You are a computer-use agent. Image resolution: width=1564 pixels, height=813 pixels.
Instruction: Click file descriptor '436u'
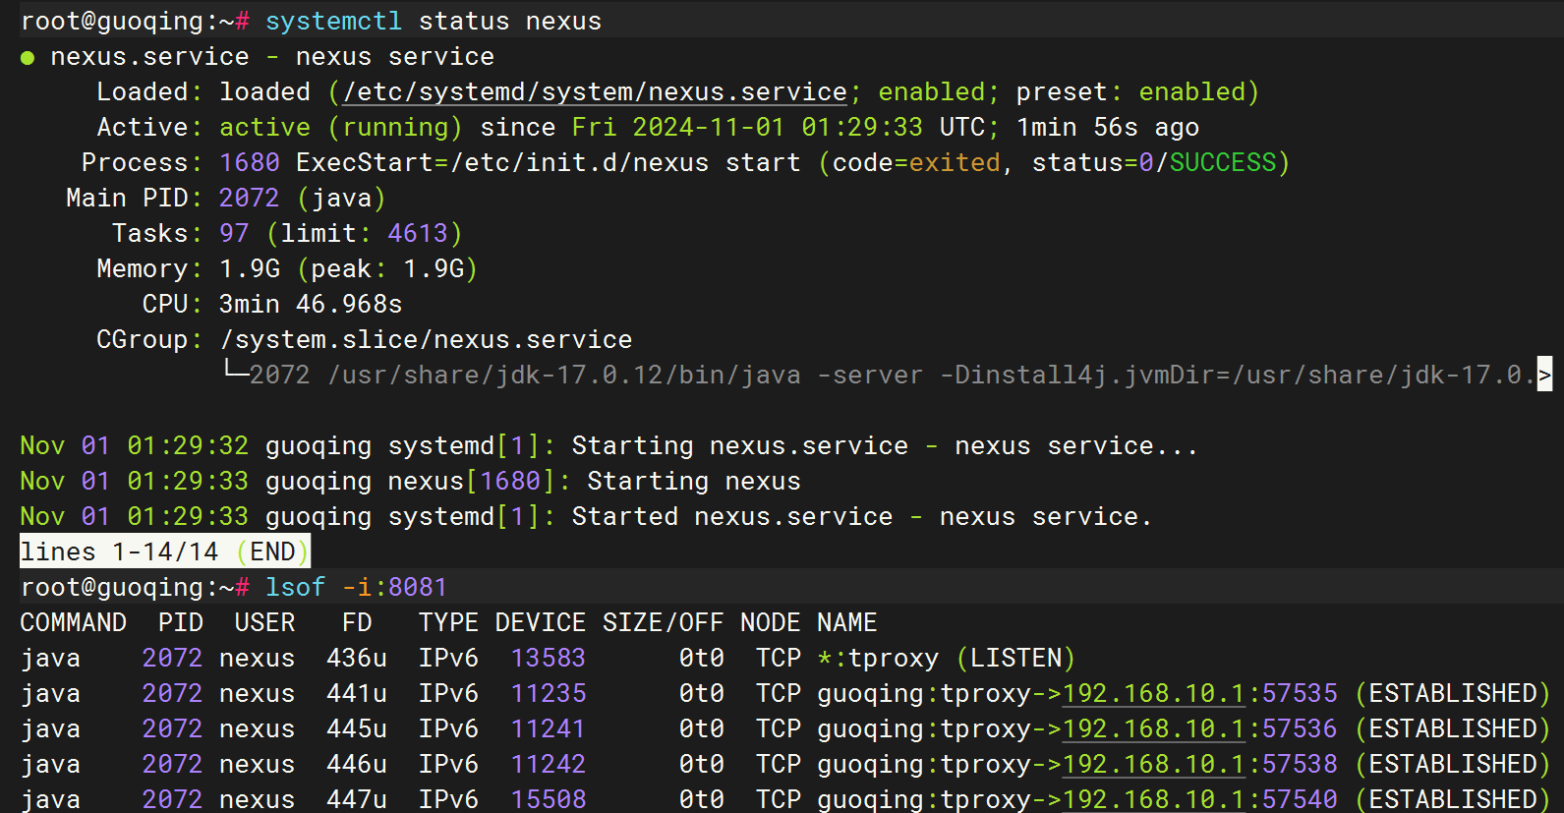click(x=357, y=659)
